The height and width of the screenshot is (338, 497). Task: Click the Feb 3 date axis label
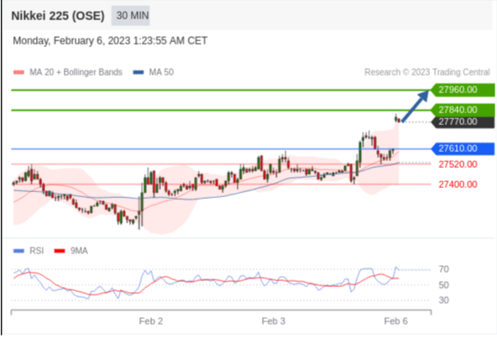point(273,321)
